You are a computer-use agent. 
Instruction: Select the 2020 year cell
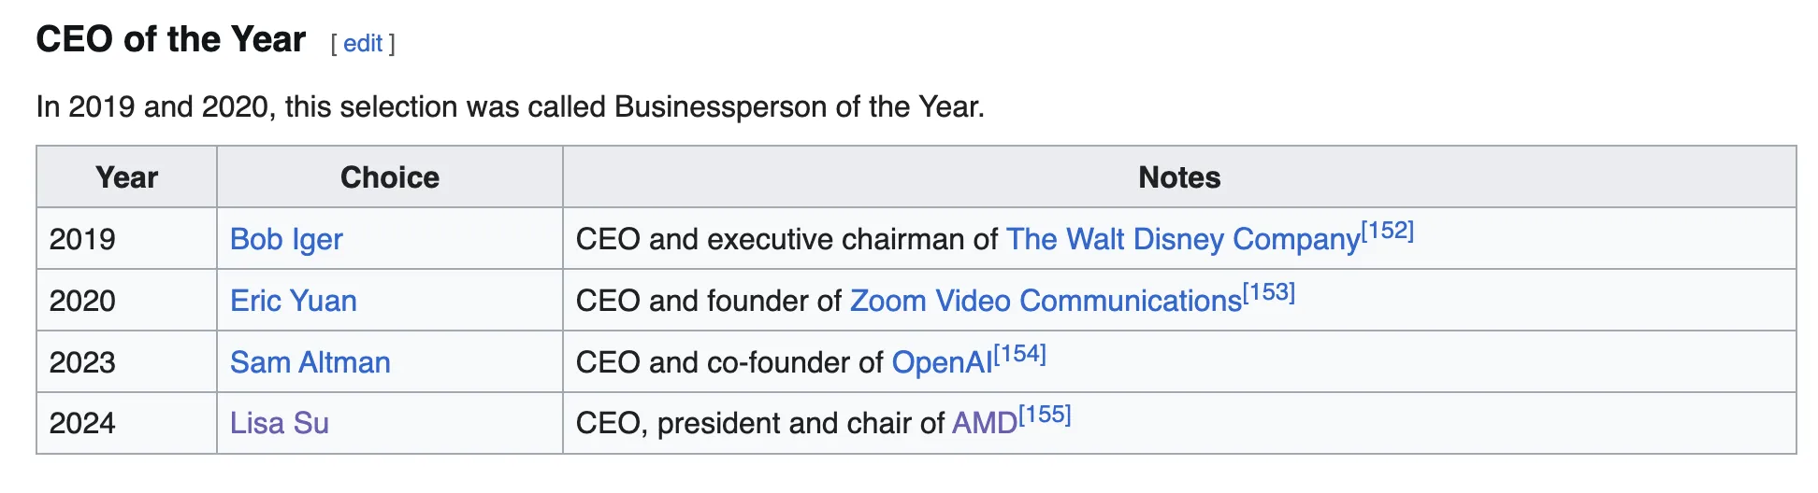coord(127,301)
